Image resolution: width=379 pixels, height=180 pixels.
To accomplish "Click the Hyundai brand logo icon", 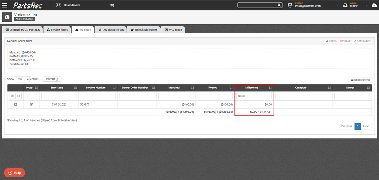I will pyautogui.click(x=58, y=5).
